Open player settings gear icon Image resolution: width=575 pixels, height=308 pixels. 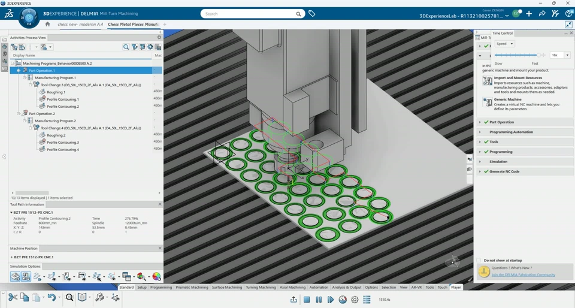point(355,300)
